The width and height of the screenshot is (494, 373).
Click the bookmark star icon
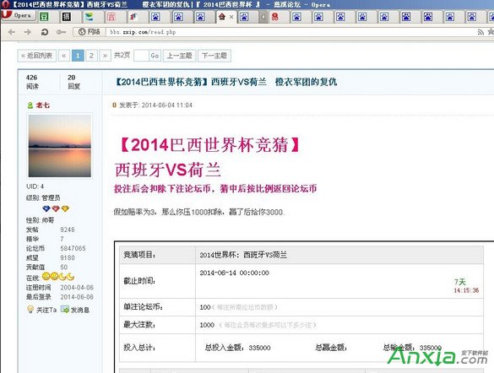[x=491, y=32]
